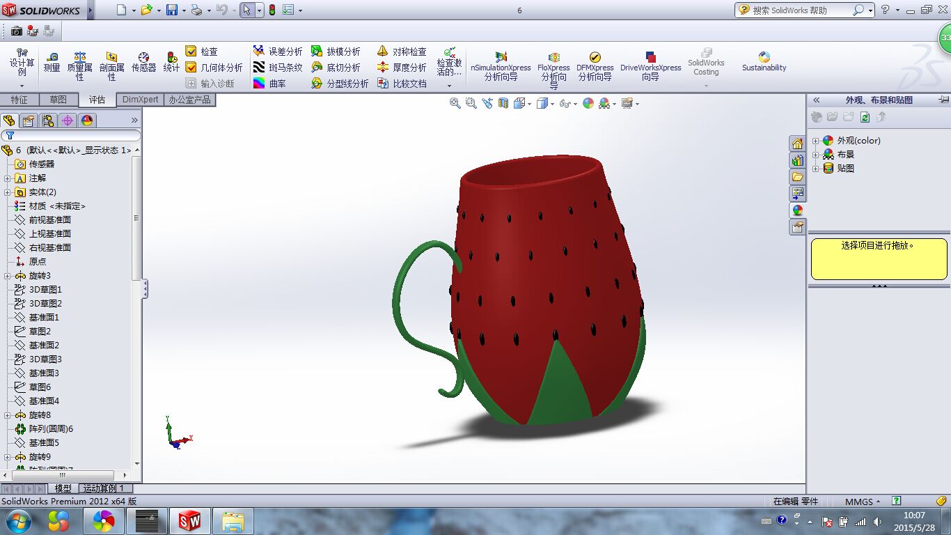Select 阵列(圆周)6 in feature tree
Image resolution: width=951 pixels, height=535 pixels.
click(x=51, y=429)
